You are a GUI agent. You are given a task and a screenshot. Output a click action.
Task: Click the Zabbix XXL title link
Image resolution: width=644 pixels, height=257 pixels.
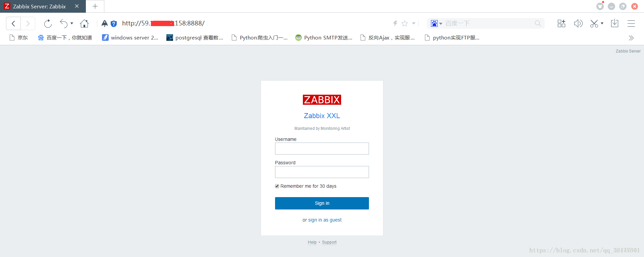(x=322, y=116)
